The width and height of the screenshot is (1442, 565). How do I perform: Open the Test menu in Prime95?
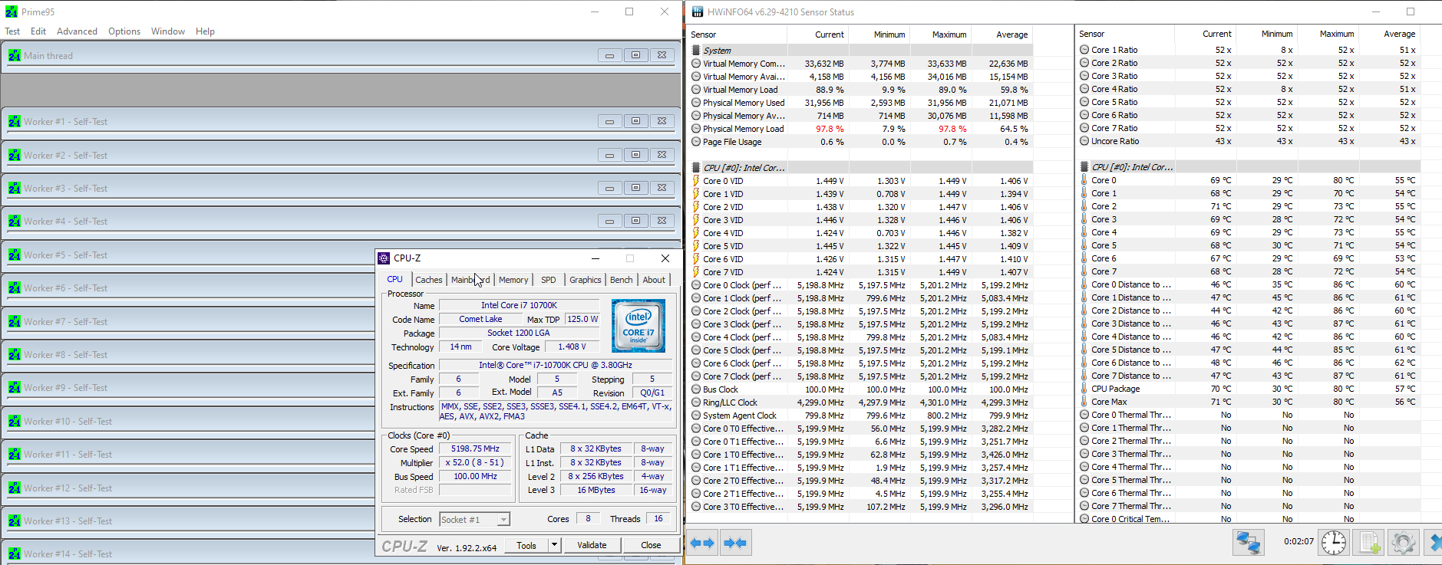tap(12, 31)
